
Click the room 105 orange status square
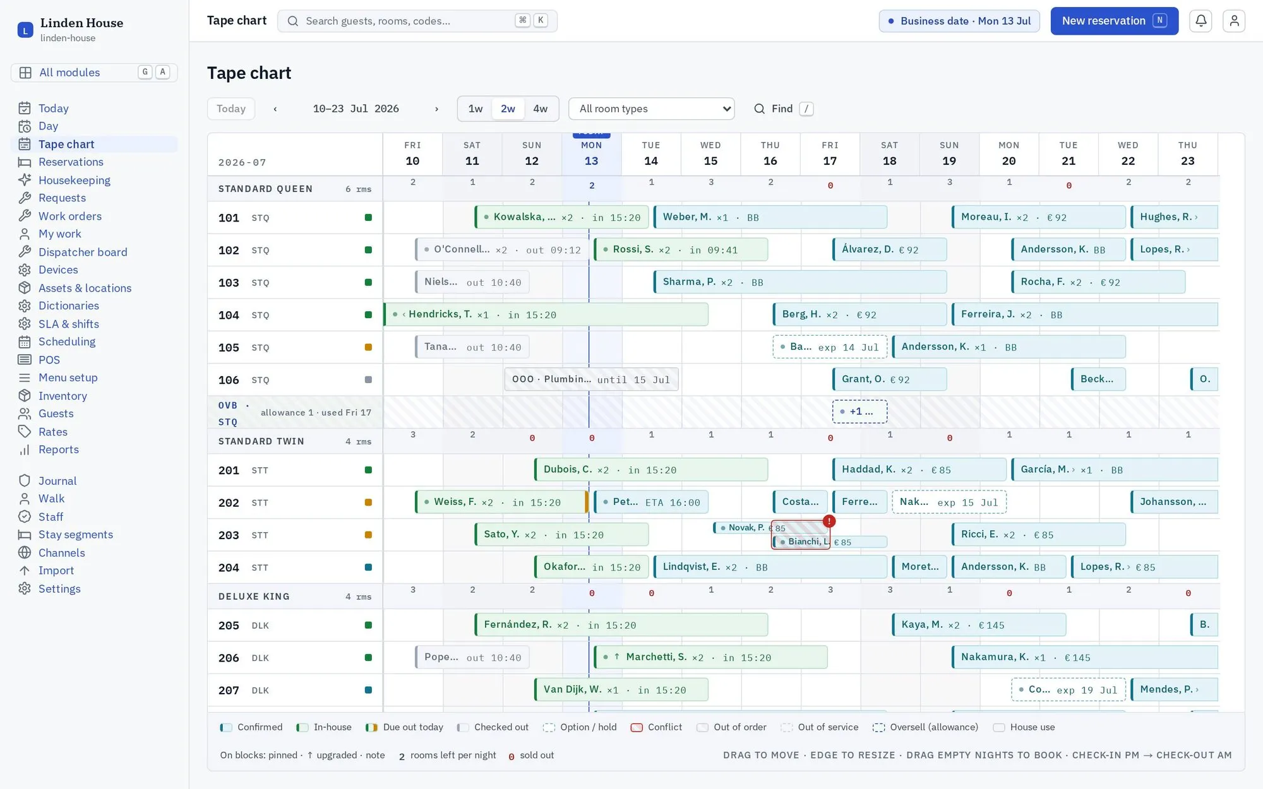368,347
